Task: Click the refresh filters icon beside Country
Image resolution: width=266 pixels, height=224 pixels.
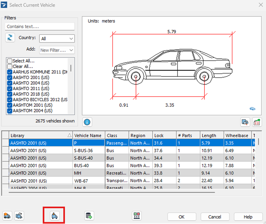Action: click(x=10, y=38)
